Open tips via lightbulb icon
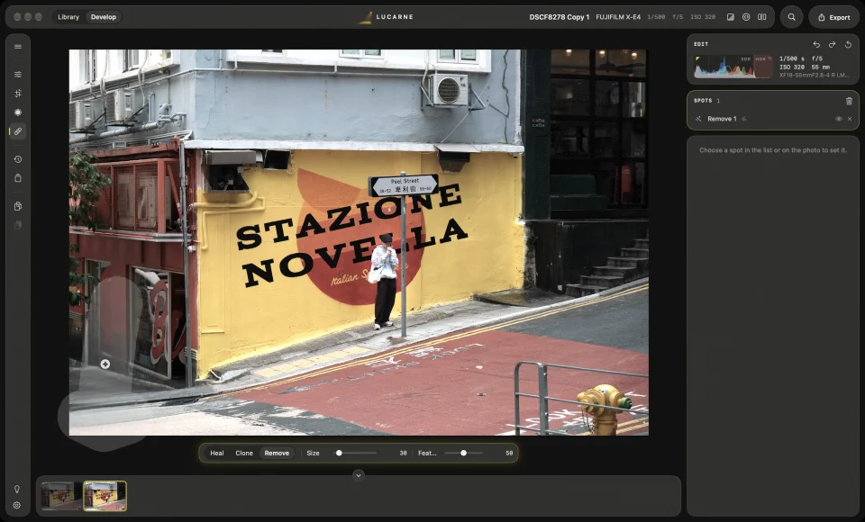865x522 pixels. (17, 489)
